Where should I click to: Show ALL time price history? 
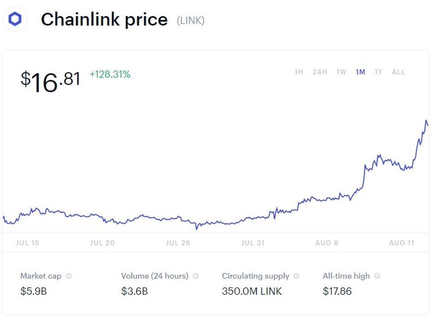point(398,72)
